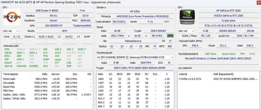This screenshot has height=110, width=261.
Task: Click the 8600106 MCU value
Action: tap(86, 21)
